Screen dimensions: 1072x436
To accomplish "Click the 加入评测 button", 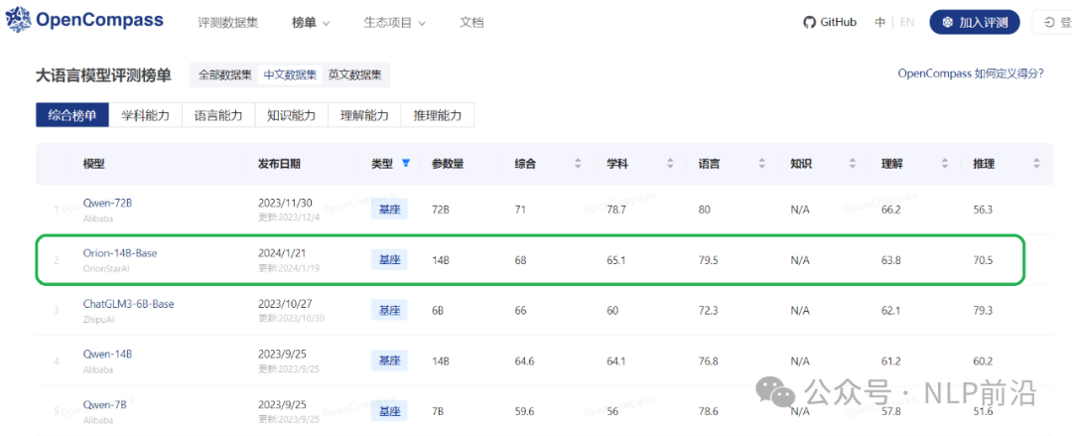I will pos(975,22).
